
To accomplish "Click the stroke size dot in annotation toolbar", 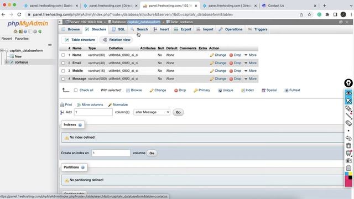I will pyautogui.click(x=348, y=130).
